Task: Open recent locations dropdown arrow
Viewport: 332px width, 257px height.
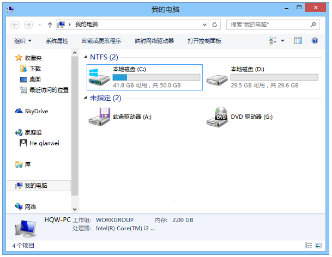Action: tap(39, 25)
